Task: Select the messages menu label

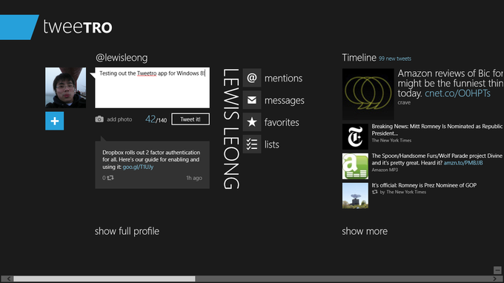Action: pyautogui.click(x=284, y=101)
